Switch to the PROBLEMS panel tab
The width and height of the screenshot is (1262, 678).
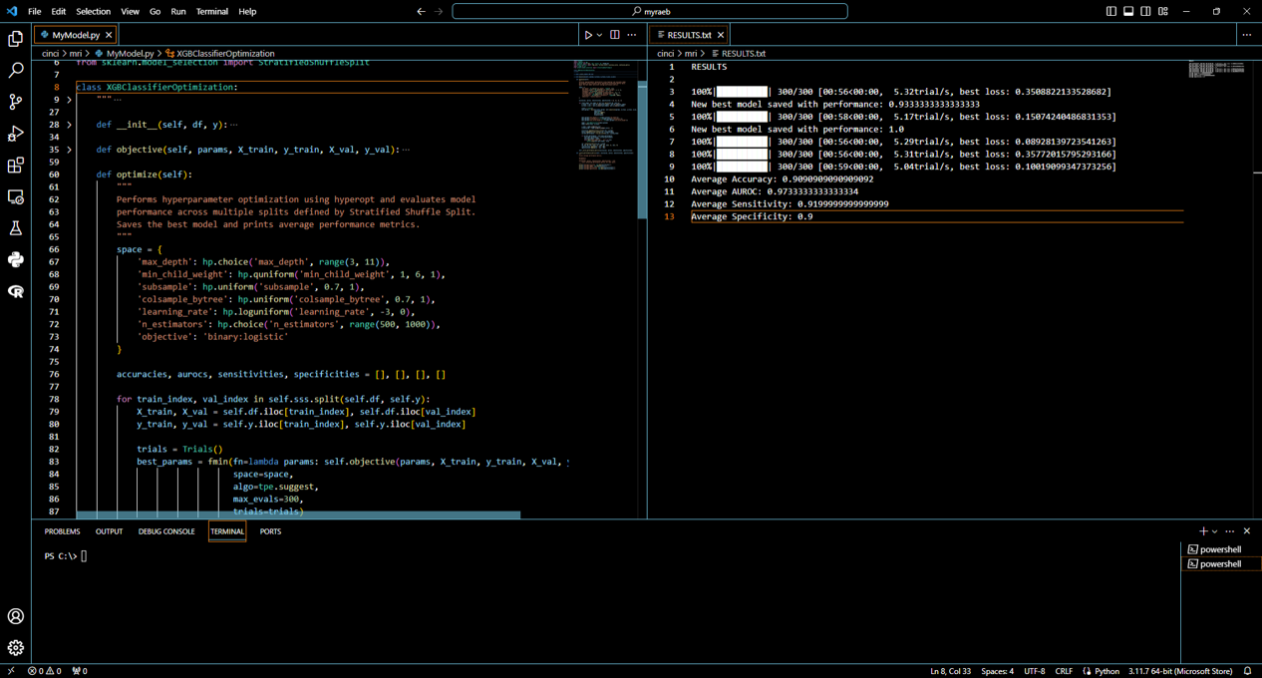(62, 531)
